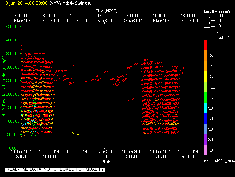
Task: Click the == 100 barb legend value
Action: coord(217,15)
